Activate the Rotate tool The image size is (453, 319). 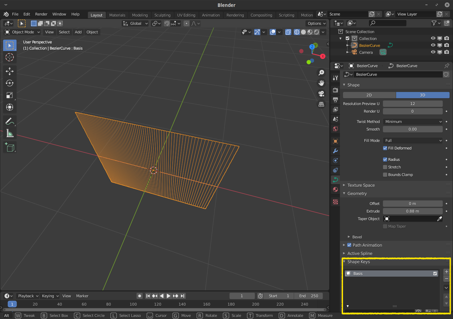(10, 83)
